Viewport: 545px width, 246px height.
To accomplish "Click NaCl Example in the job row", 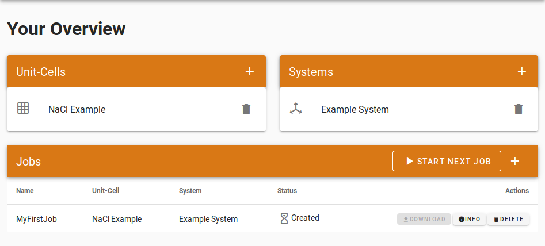I will (x=117, y=219).
